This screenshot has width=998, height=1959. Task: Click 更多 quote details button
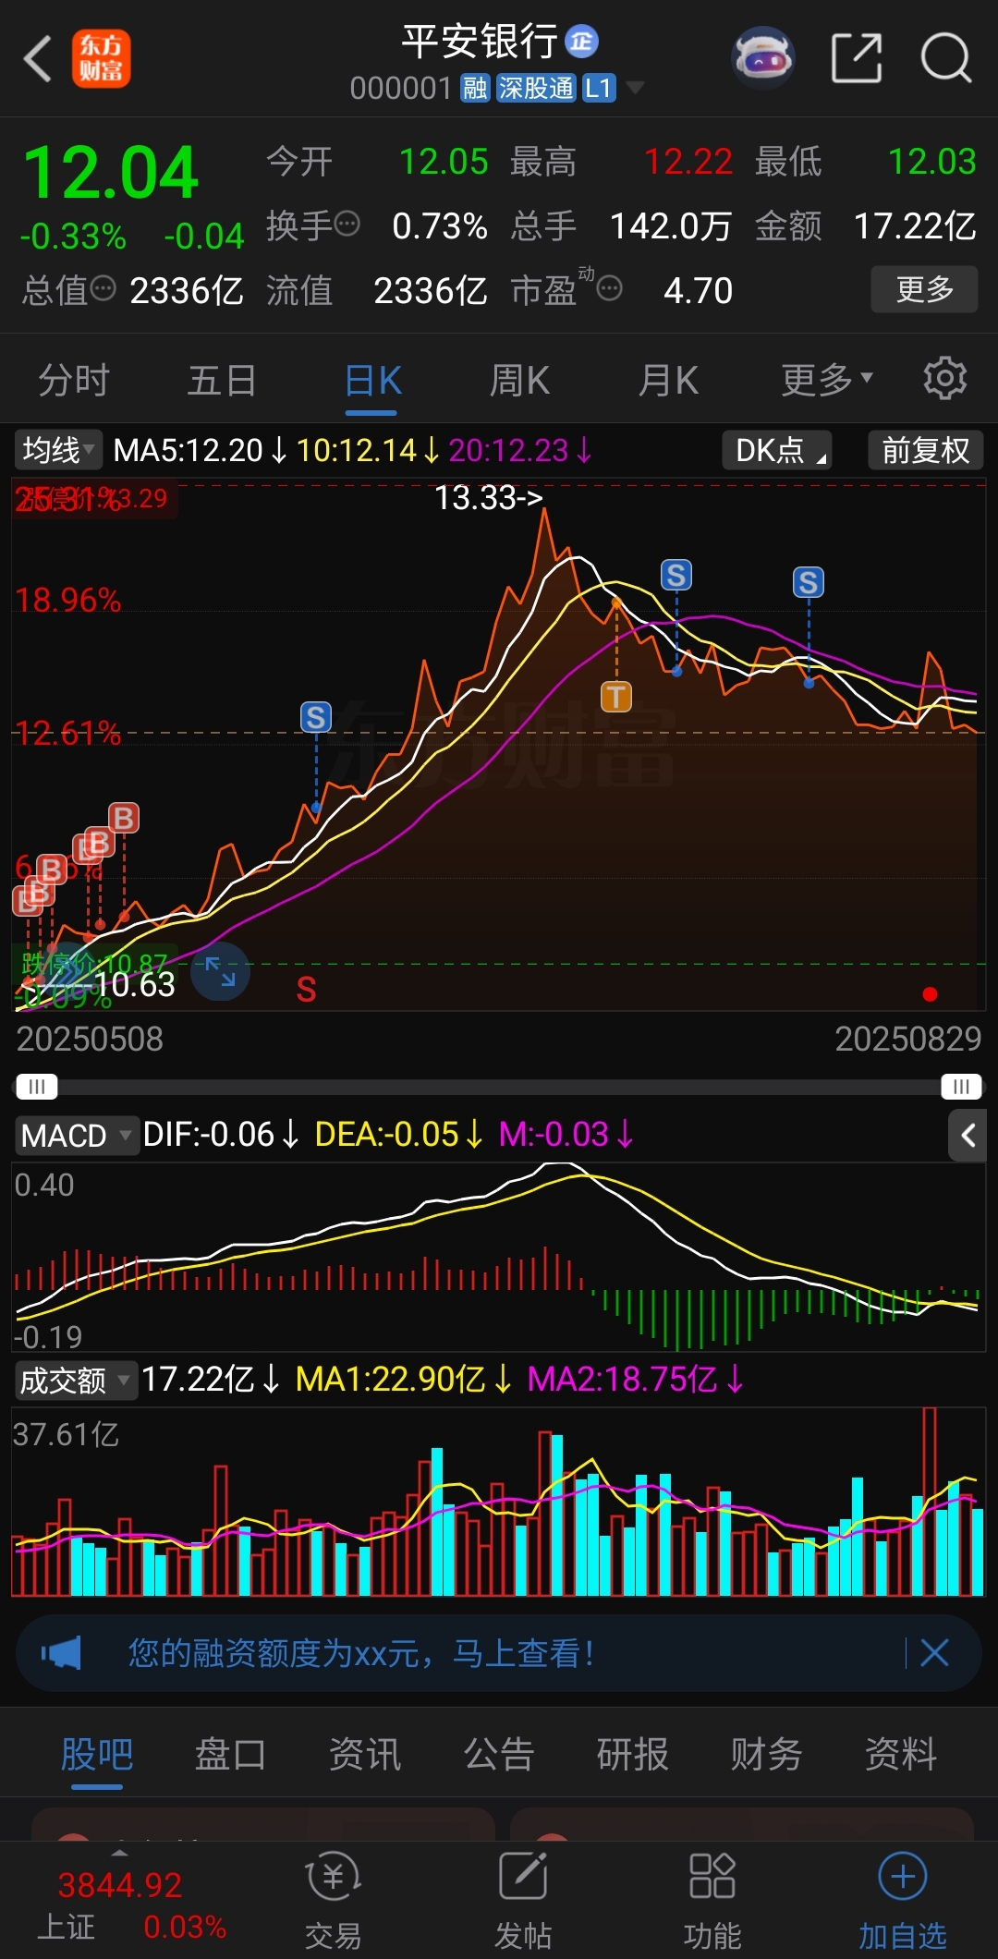(924, 289)
